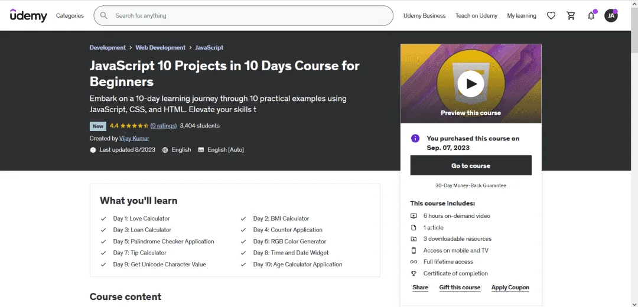Click the Share button
Screen dimensions: 638x307
click(x=421, y=288)
